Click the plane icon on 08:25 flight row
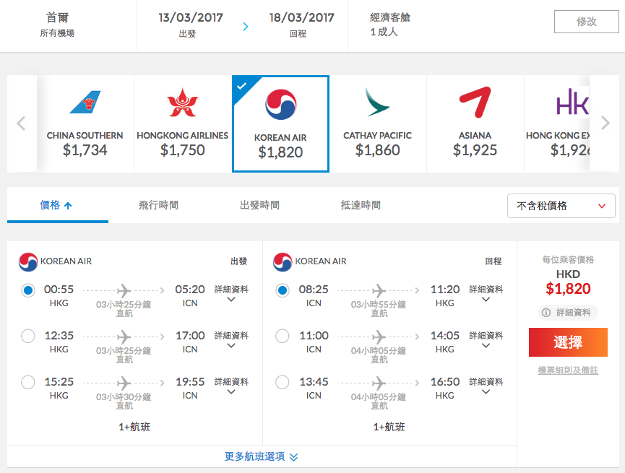This screenshot has height=473, width=625. (379, 290)
